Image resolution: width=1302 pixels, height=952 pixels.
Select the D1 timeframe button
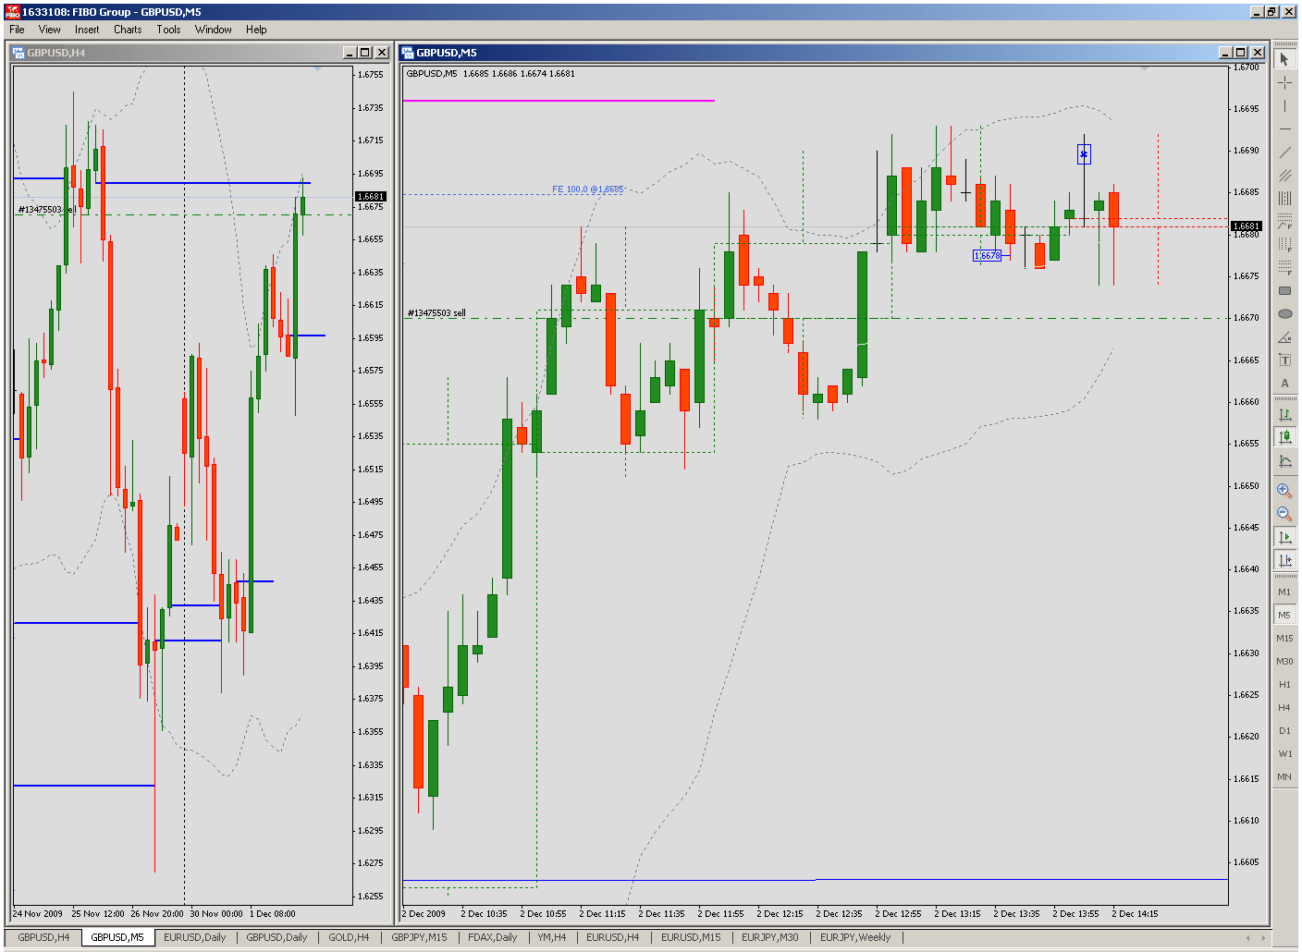1284,730
